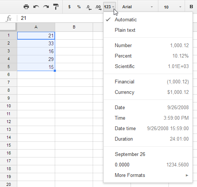
Task: Apply the Time format
Action: point(148,118)
